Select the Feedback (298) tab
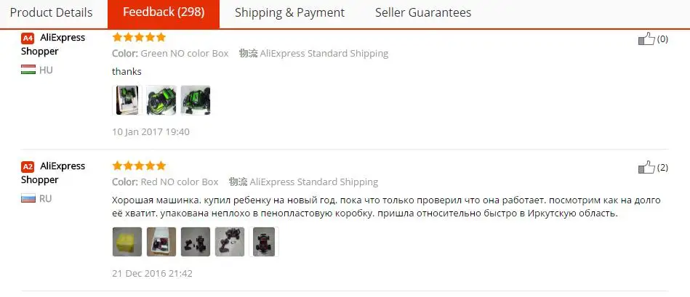 pos(164,13)
